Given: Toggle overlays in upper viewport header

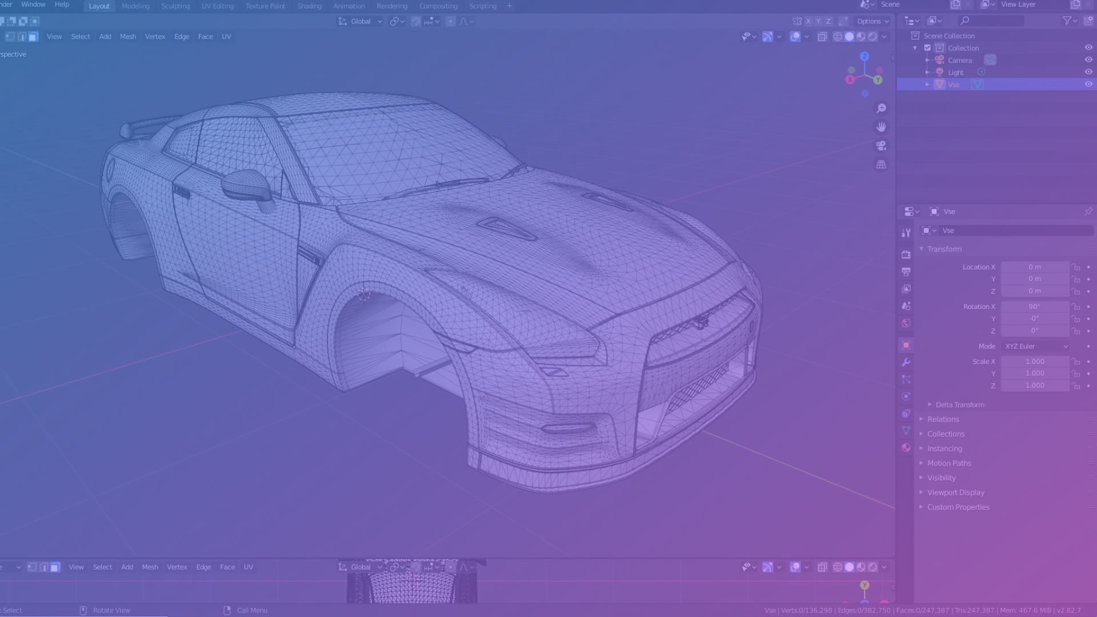Looking at the screenshot, I should point(795,37).
